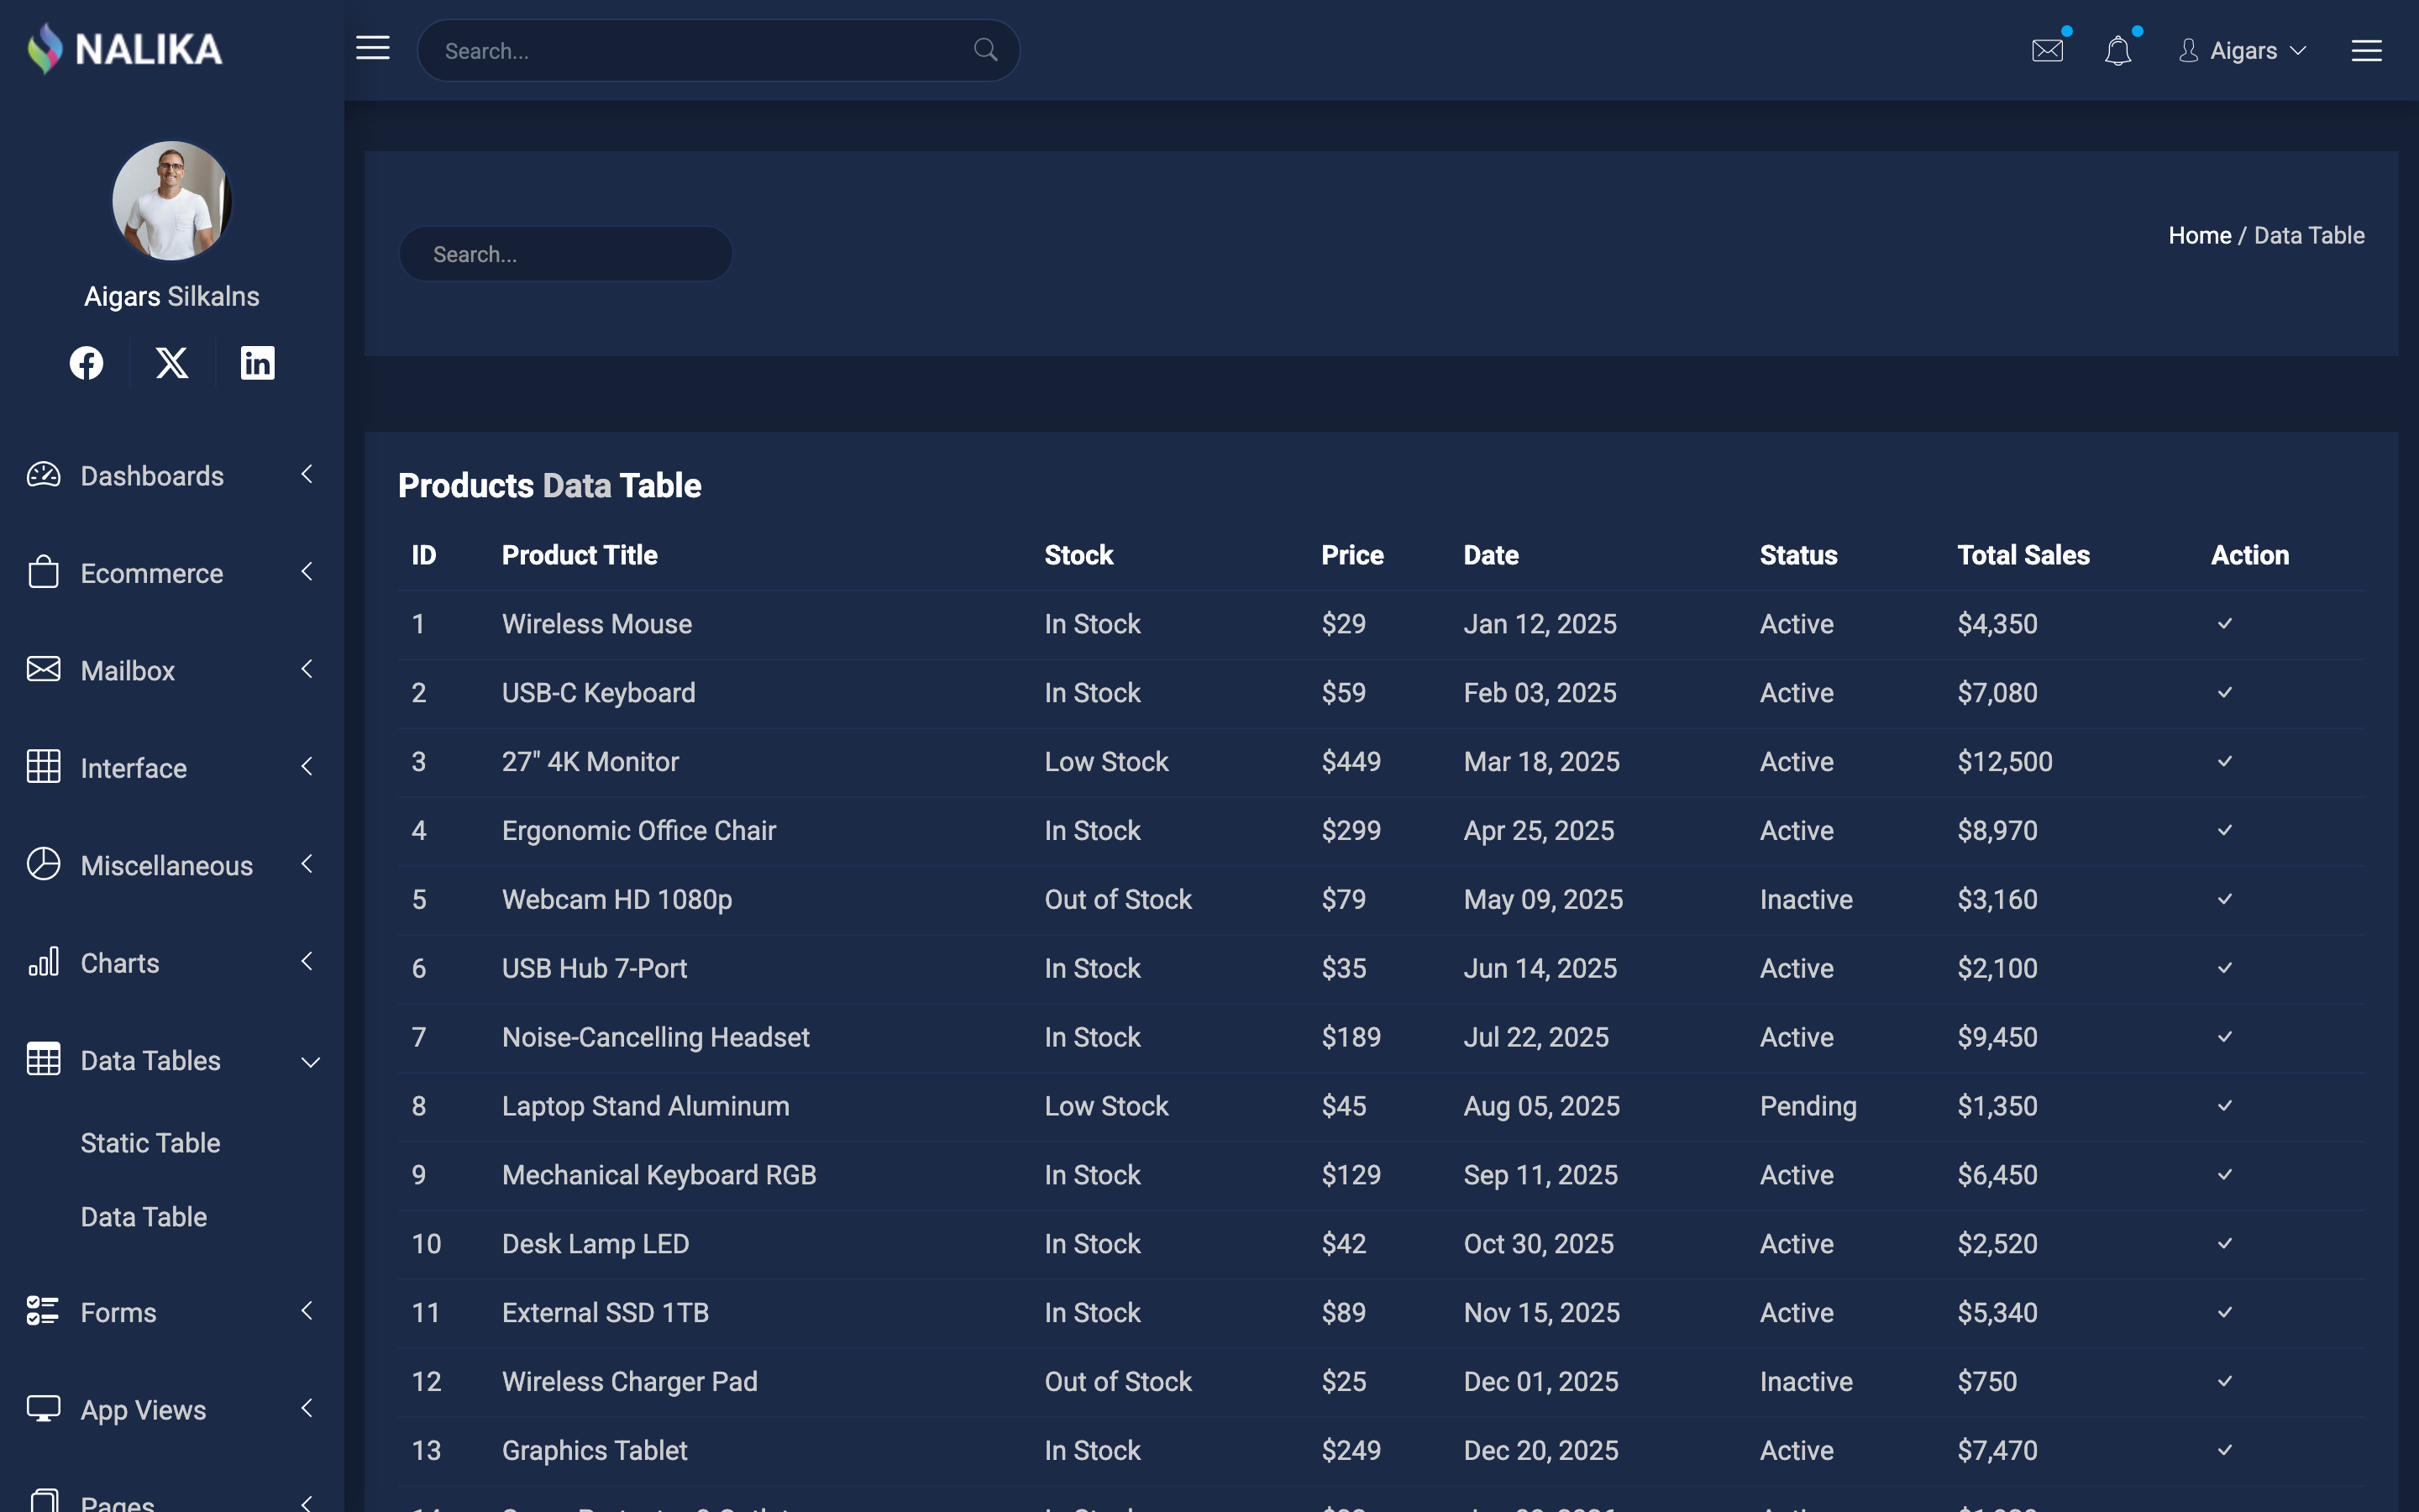
Task: Sort by Total Sales column header
Action: (x=2023, y=555)
